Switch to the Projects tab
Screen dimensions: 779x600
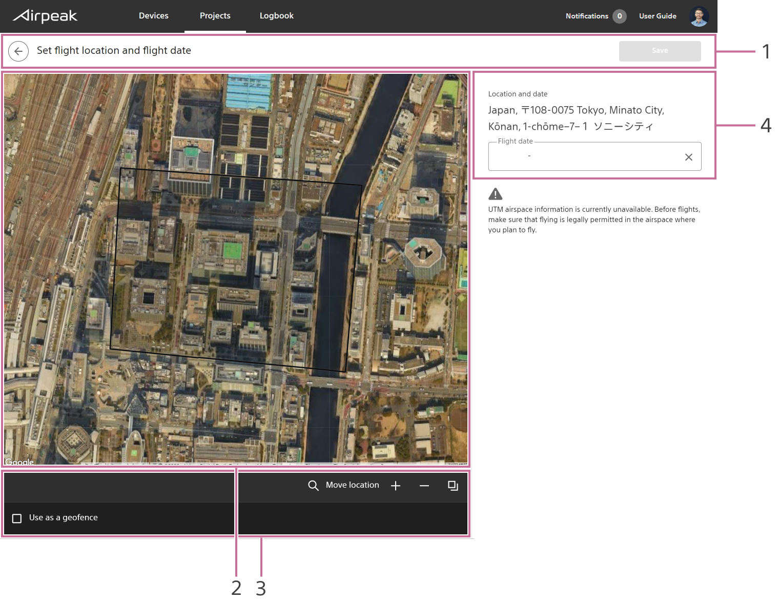tap(215, 16)
